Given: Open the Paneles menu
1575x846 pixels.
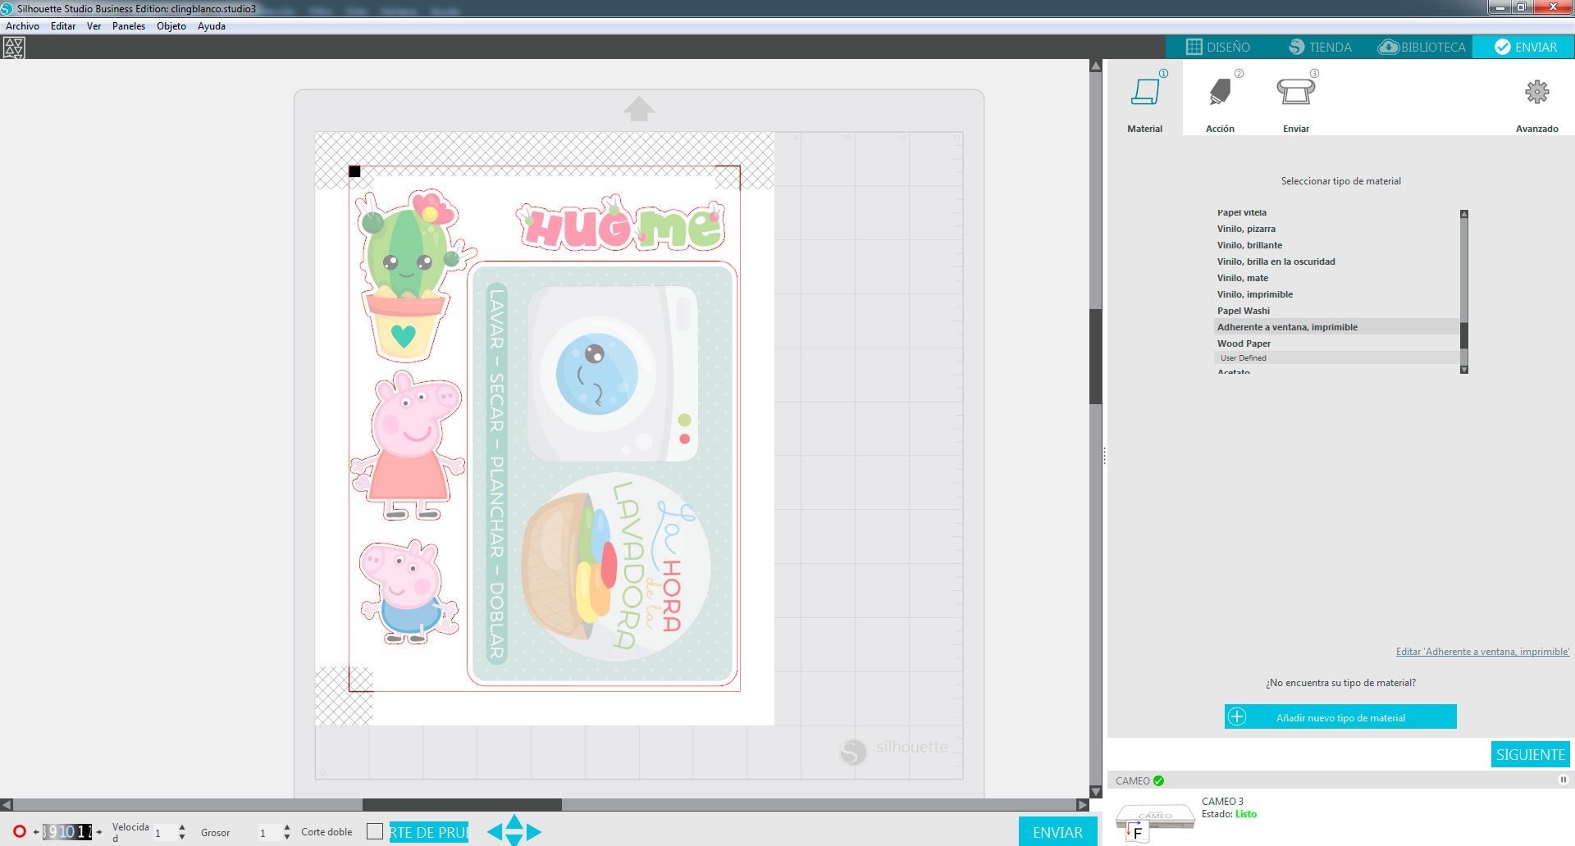Looking at the screenshot, I should coord(129,26).
